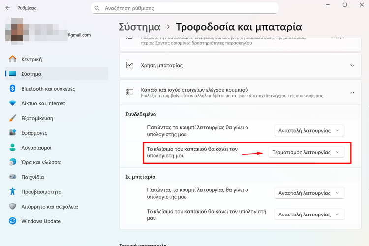Open the Κεντρική section
The height and width of the screenshot is (246, 369).
click(x=57, y=59)
